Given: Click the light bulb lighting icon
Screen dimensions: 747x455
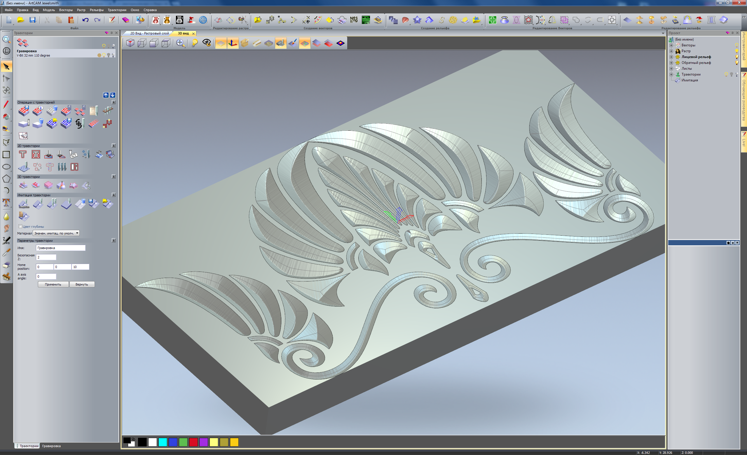Looking at the screenshot, I should point(194,43).
